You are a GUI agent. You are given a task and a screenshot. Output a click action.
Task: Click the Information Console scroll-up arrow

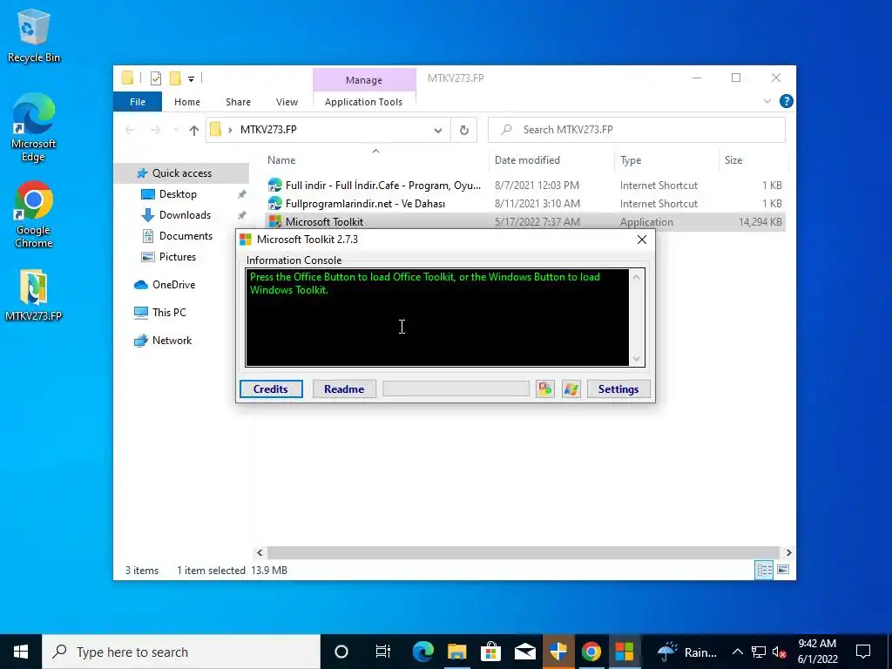637,277
